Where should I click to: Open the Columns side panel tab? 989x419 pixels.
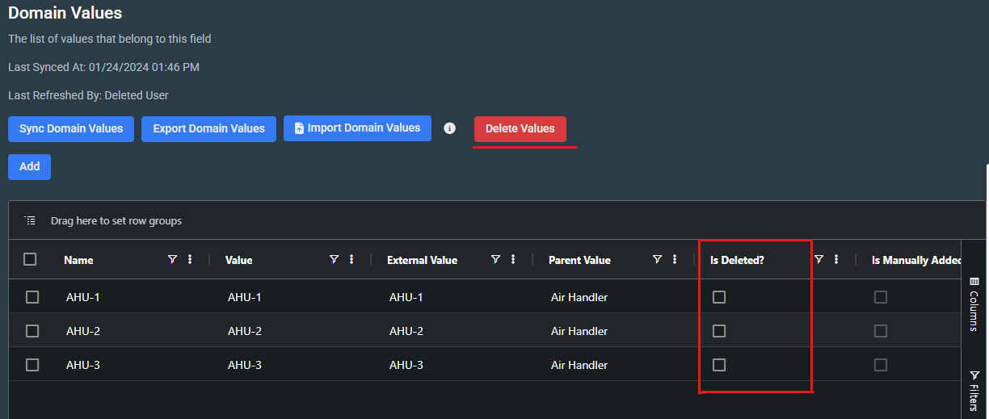click(x=974, y=304)
